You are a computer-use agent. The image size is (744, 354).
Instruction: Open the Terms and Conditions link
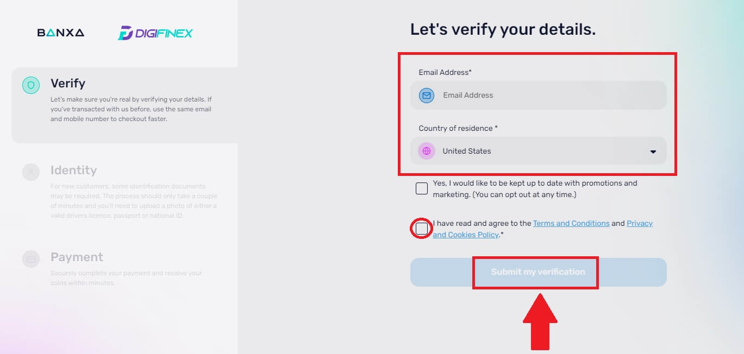(571, 223)
